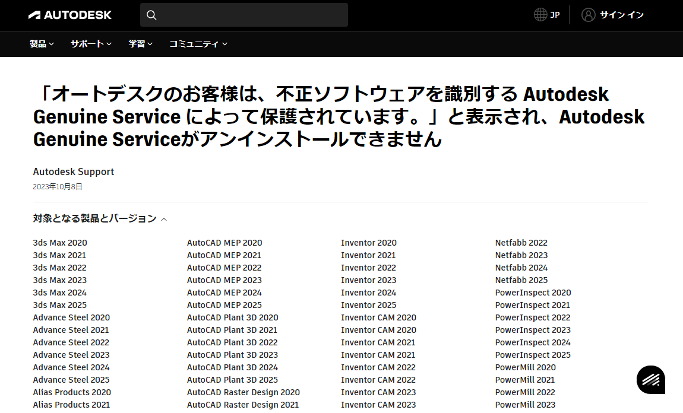The image size is (683, 413).
Task: Click Alias Products 2020 entry
Action: (72, 393)
